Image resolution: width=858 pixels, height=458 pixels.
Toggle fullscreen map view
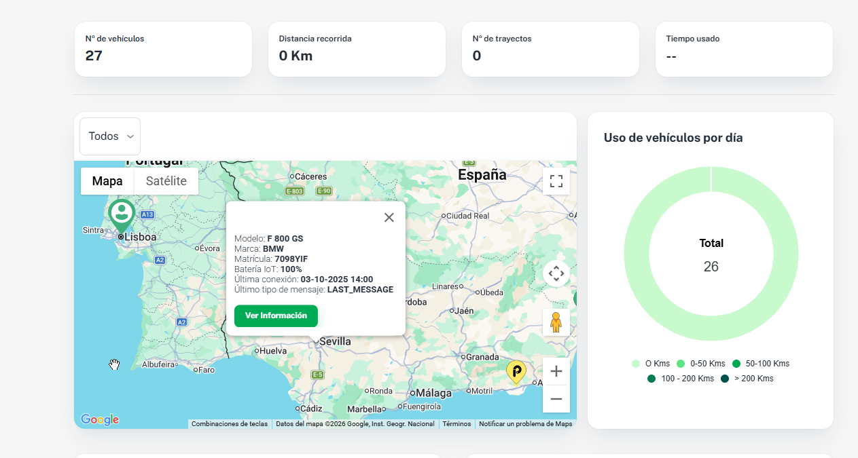tap(556, 181)
